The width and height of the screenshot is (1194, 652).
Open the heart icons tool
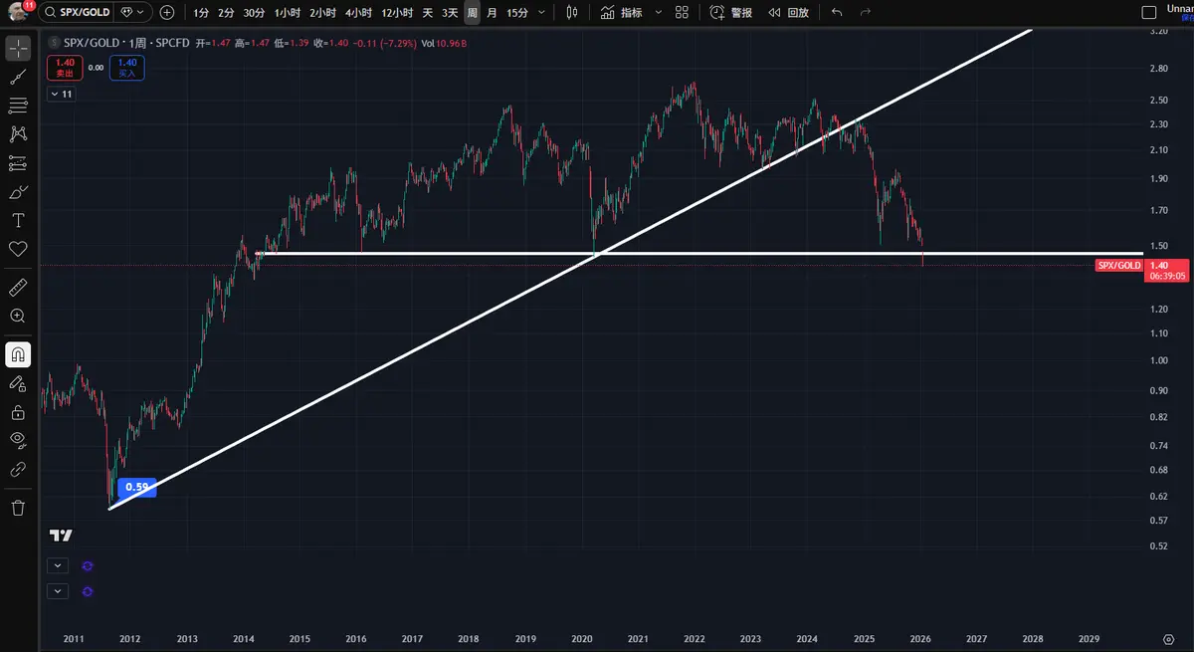[18, 249]
